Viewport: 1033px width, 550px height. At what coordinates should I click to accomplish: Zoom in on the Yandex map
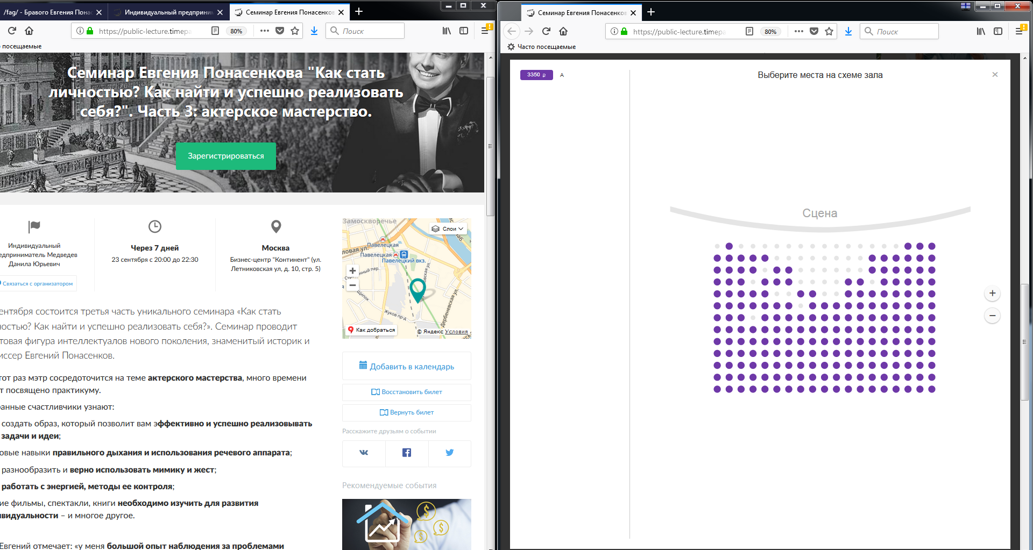(x=352, y=270)
